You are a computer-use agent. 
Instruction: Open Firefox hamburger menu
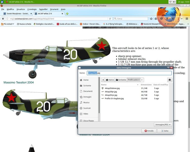pos(187,19)
